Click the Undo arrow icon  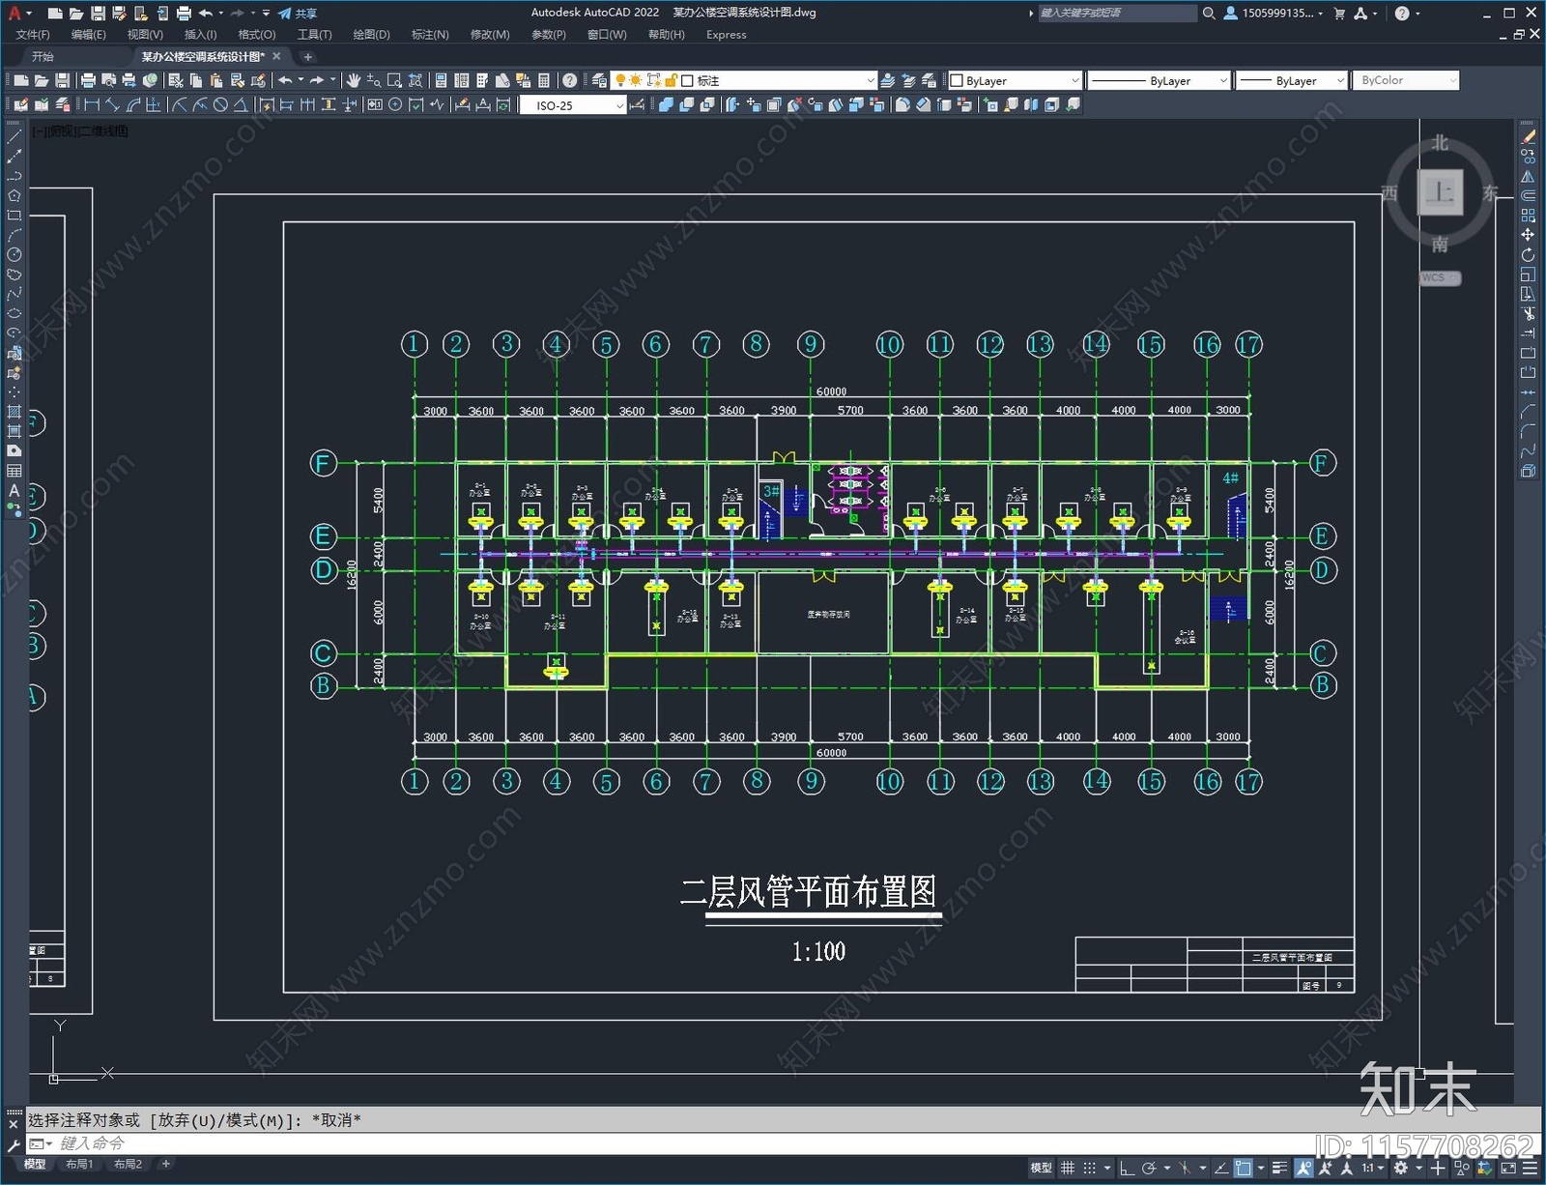click(205, 14)
